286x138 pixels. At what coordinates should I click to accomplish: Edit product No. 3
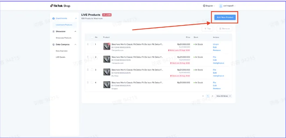215,73
